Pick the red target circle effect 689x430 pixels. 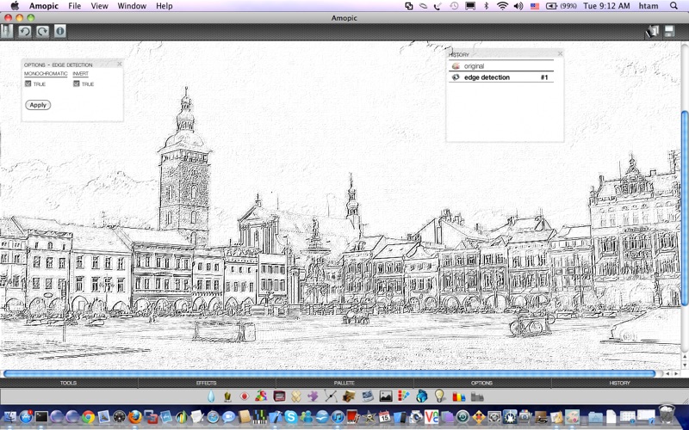coord(245,396)
